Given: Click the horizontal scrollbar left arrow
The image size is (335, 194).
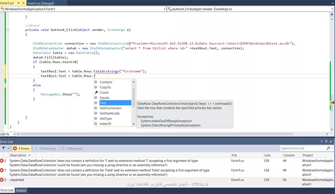Looking at the screenshot, I should pos(18,134).
